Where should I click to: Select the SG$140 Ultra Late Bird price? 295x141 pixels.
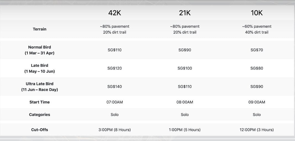pyautogui.click(x=115, y=87)
